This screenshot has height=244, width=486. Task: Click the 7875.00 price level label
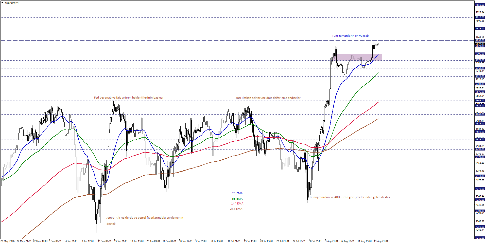click(480, 29)
